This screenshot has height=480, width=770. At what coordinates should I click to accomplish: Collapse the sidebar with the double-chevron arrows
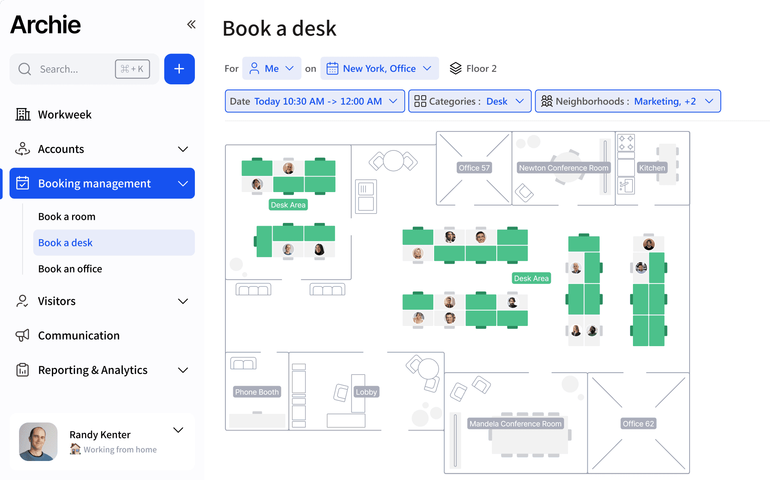tap(191, 24)
